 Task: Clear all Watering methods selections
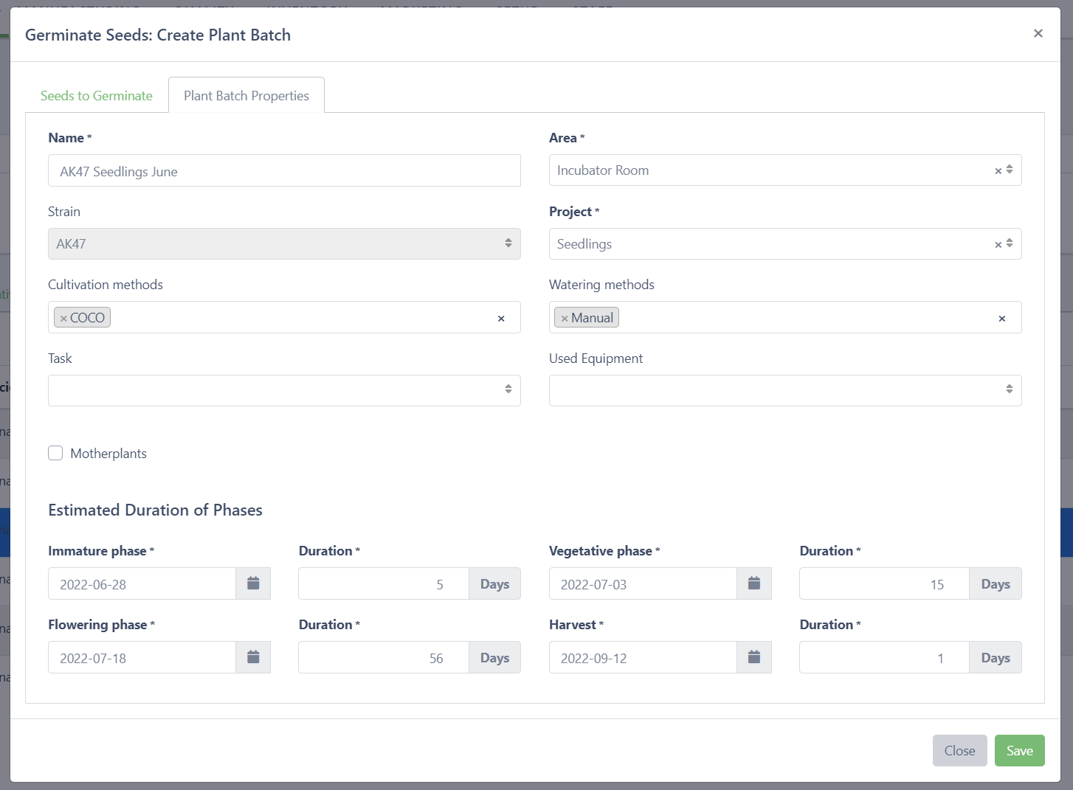click(x=1001, y=319)
